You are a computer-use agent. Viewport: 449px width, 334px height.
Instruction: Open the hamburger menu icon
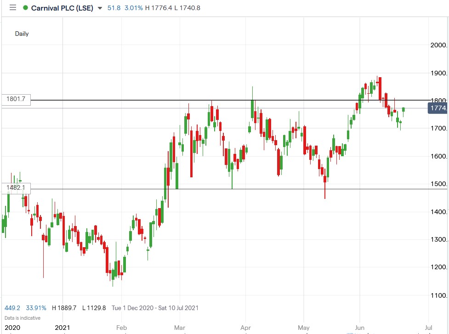tap(12, 8)
